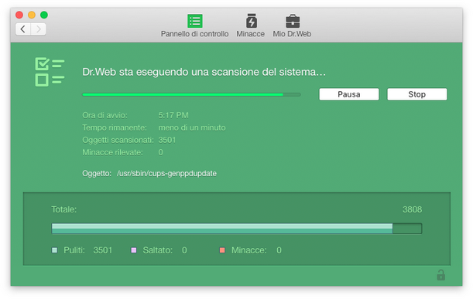The width and height of the screenshot is (473, 299).
Task: Click the path /usr/sbin/cups-genppdupdate
Action: tap(166, 173)
